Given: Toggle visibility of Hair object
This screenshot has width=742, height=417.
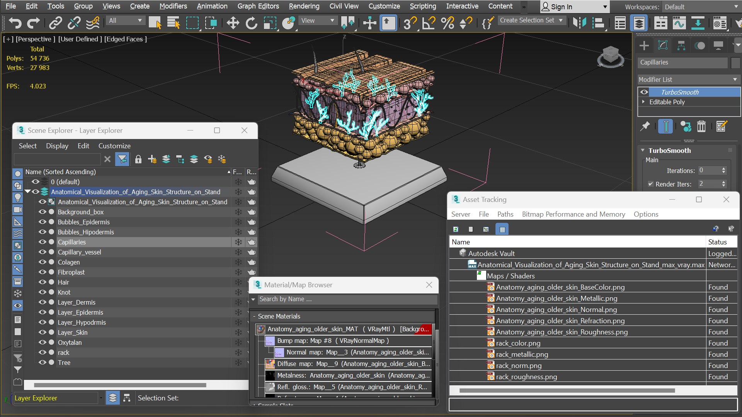Looking at the screenshot, I should (42, 282).
